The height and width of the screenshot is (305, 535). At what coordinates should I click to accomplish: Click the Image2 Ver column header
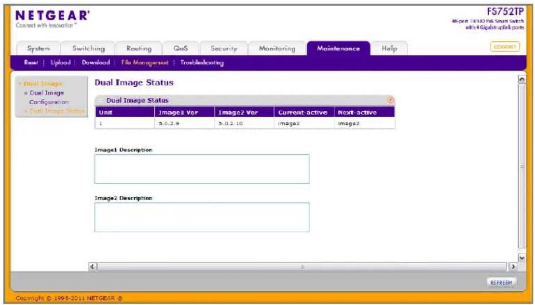click(x=244, y=112)
